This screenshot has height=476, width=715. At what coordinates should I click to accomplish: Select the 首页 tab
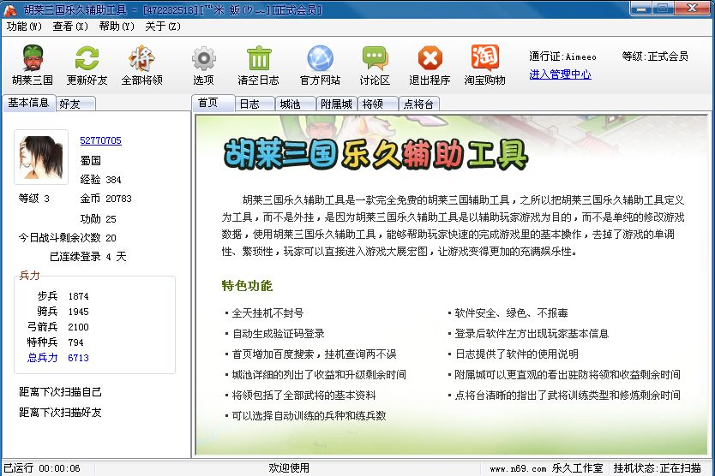click(x=213, y=103)
